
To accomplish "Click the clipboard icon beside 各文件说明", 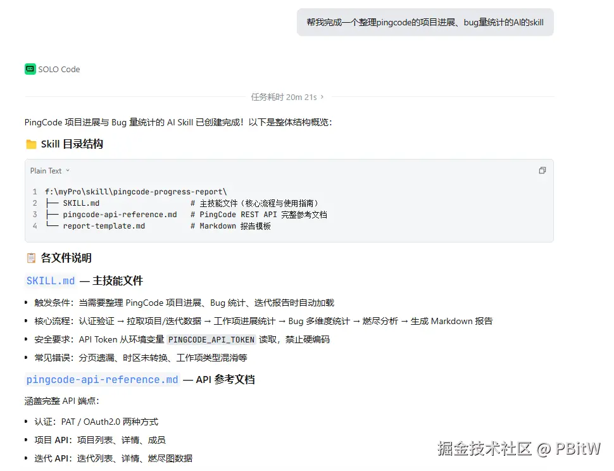I will click(x=31, y=258).
